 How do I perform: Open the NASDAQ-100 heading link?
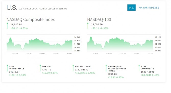click(99, 20)
